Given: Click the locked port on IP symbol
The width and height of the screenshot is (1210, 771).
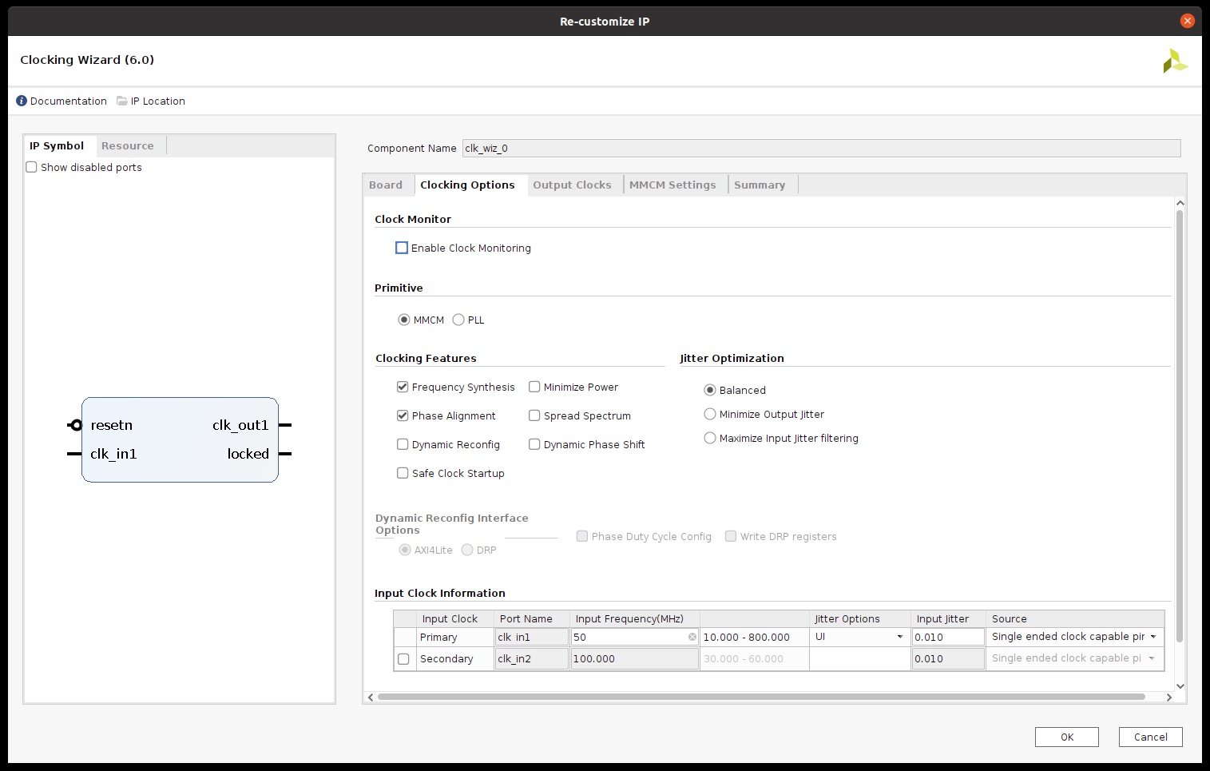Looking at the screenshot, I should pyautogui.click(x=248, y=454).
